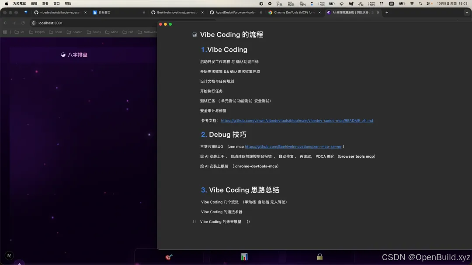Image resolution: width=472 pixels, height=265 pixels.
Task: Open the IoT bookmarks folder
Action: [20, 32]
